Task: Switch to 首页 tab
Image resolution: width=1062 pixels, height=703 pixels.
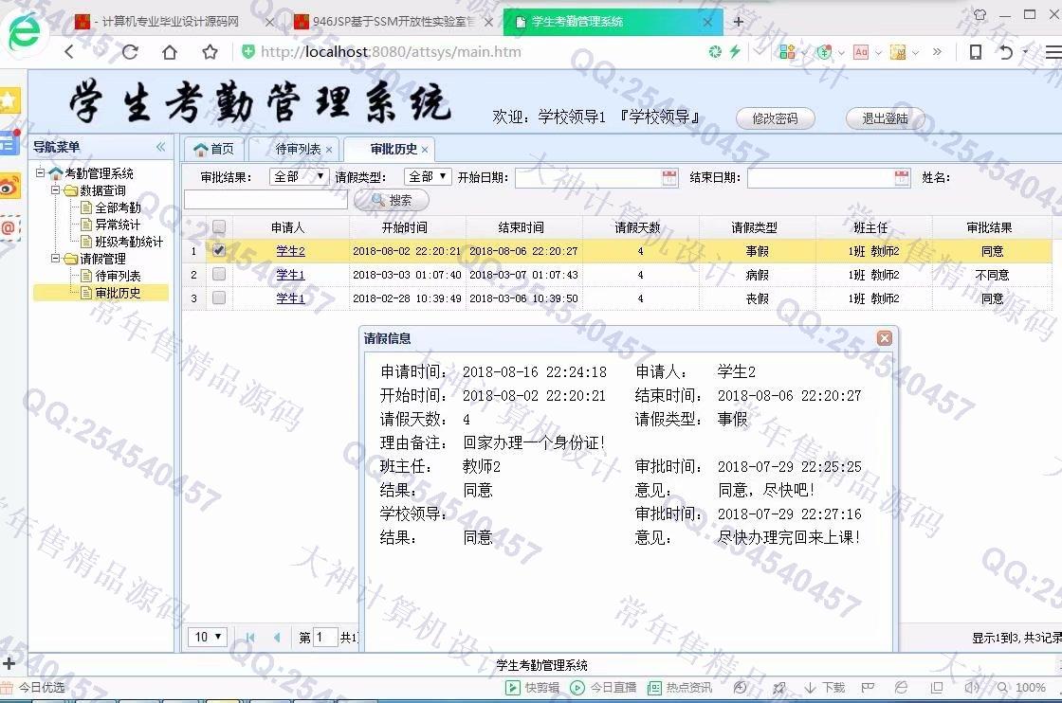Action: point(214,149)
